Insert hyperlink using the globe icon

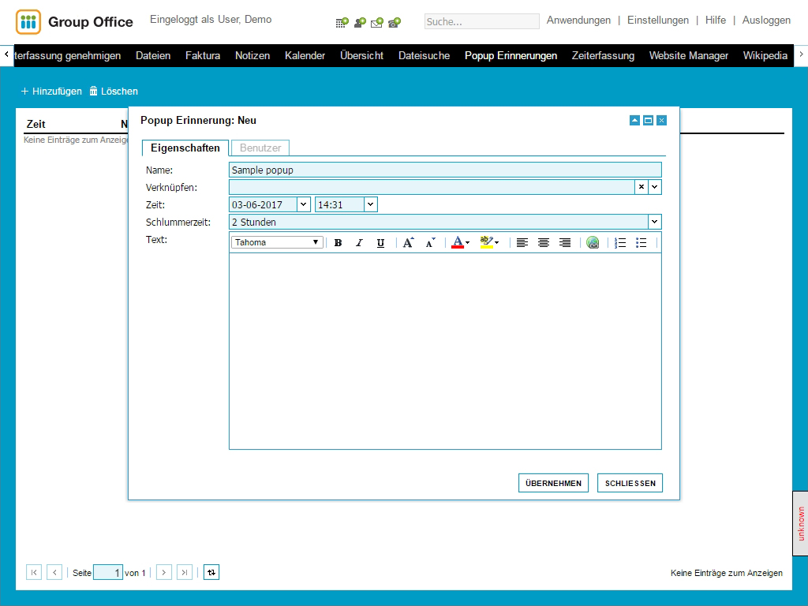click(x=593, y=243)
